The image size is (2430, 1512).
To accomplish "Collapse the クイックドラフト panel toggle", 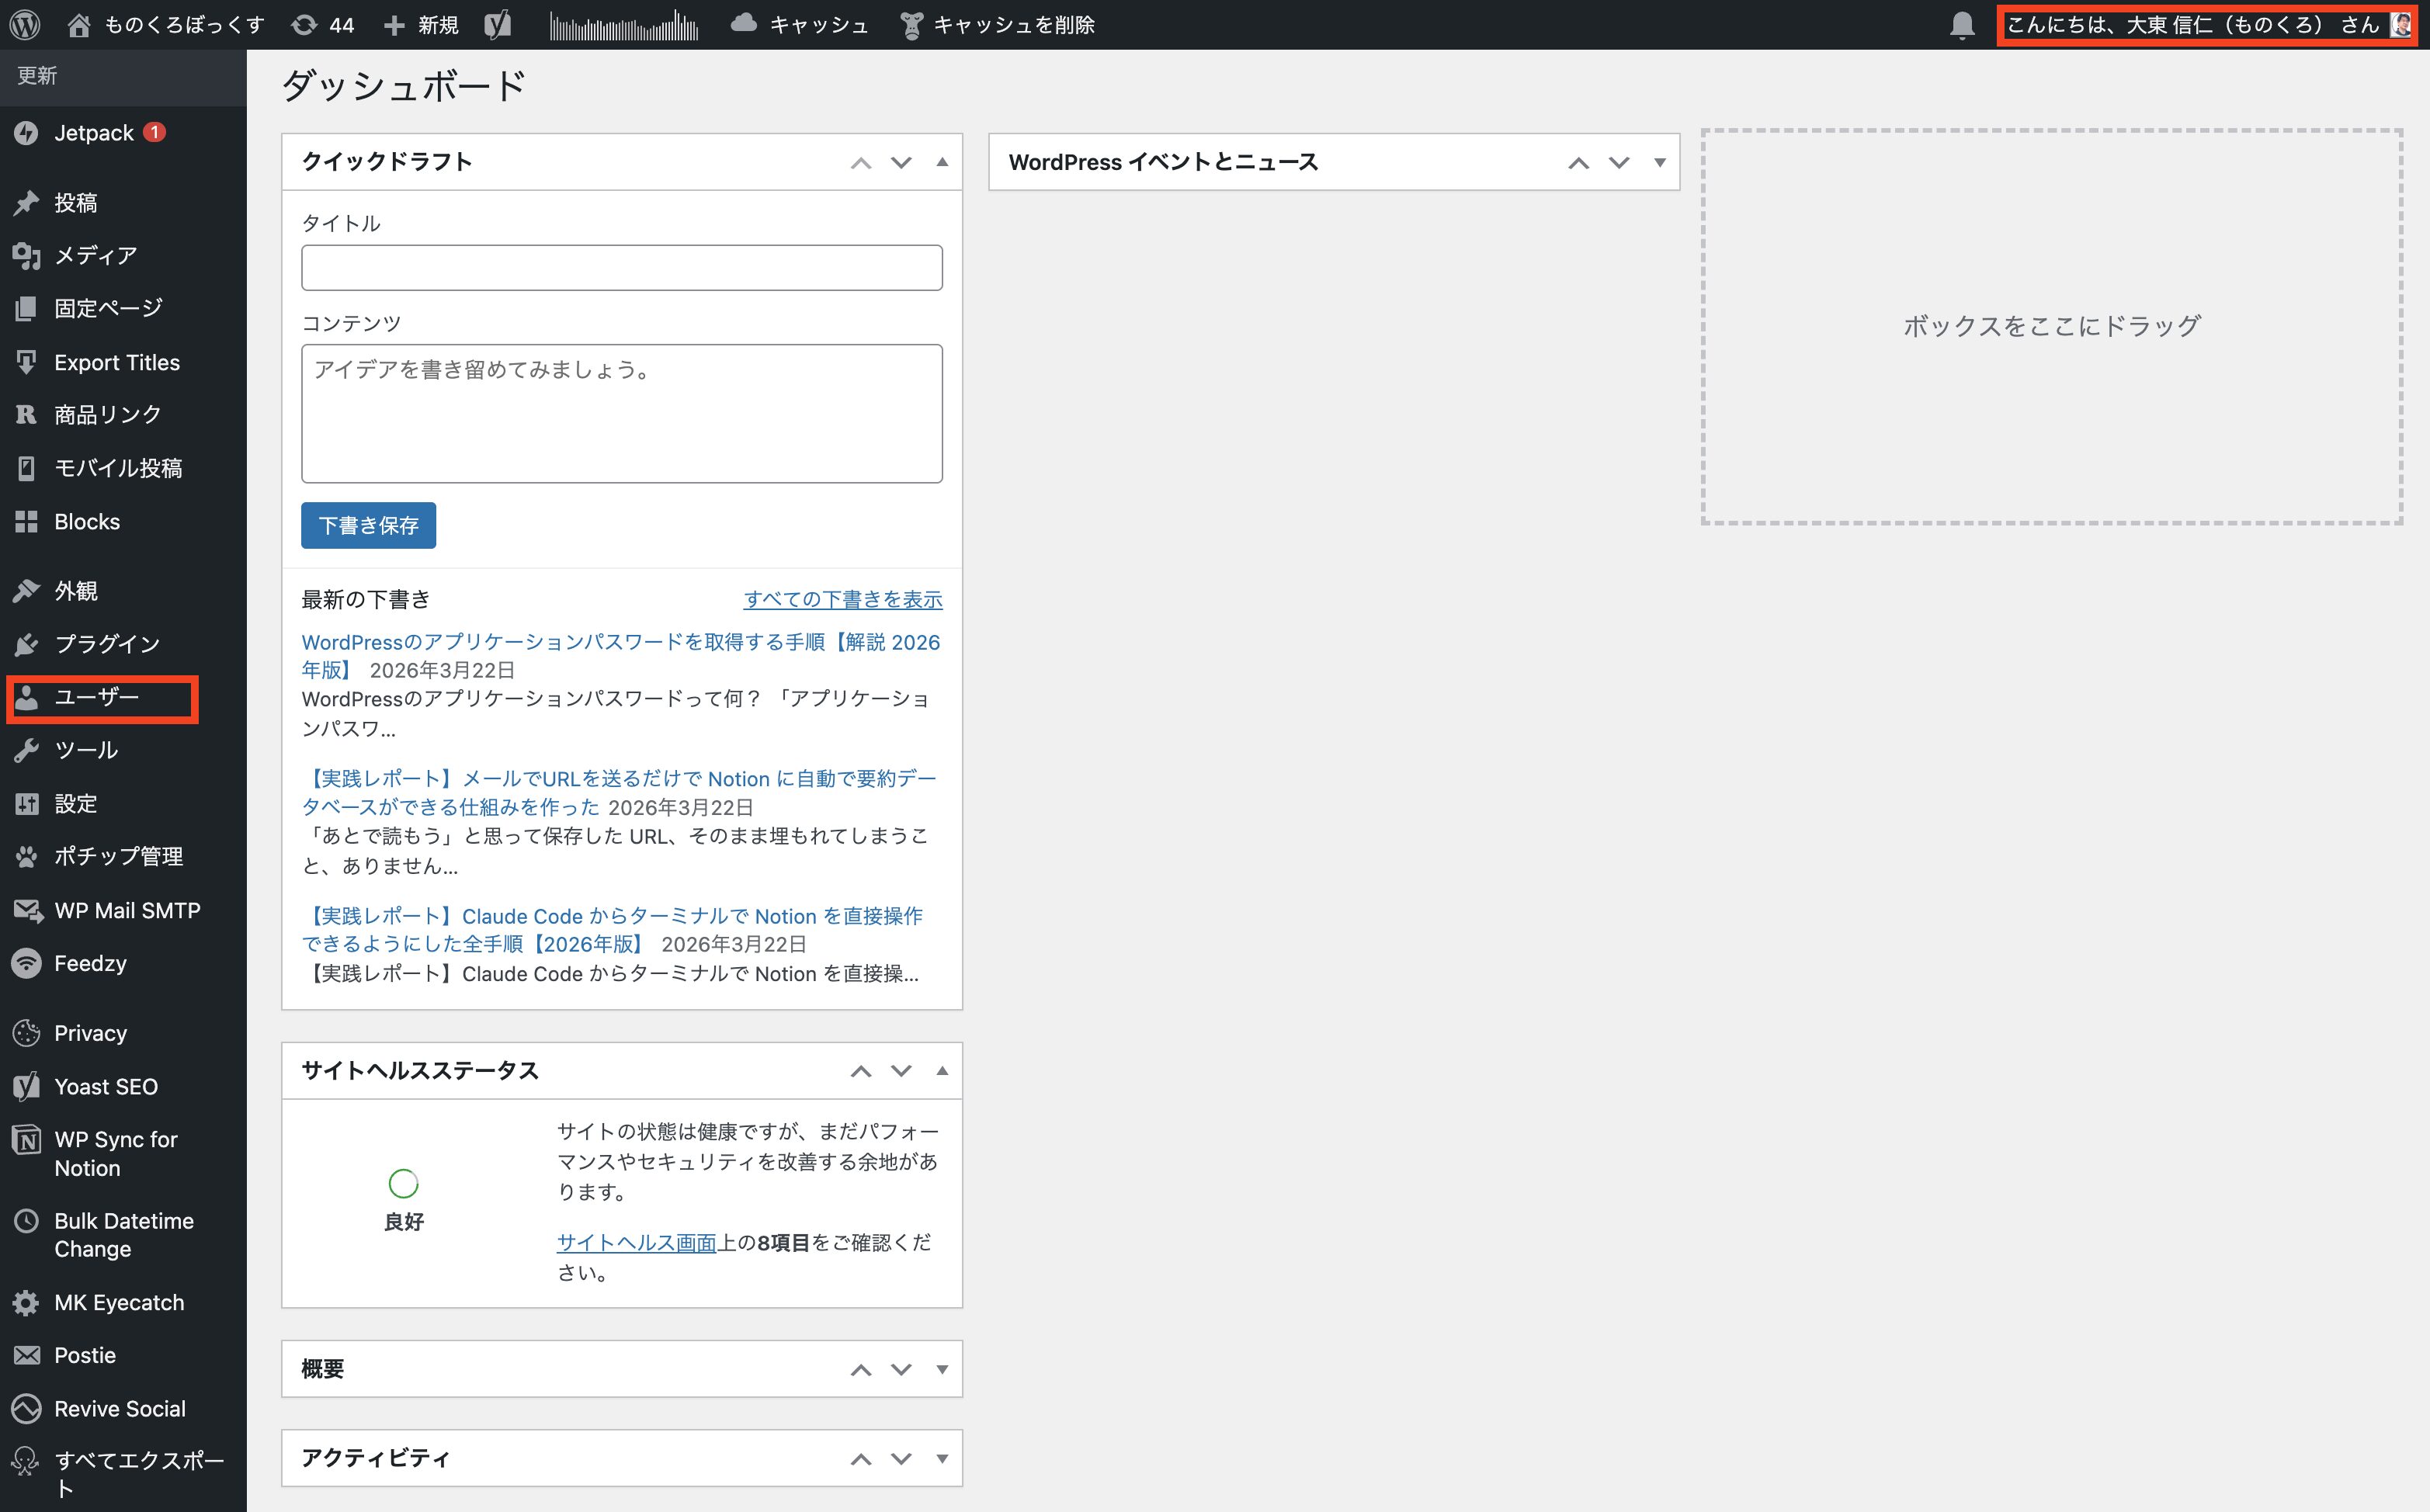I will (x=941, y=162).
